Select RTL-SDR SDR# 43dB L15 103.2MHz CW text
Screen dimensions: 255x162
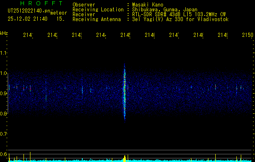179,15
